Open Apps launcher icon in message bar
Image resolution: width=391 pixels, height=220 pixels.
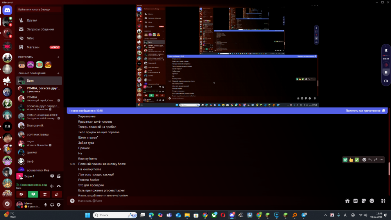pos(383,201)
